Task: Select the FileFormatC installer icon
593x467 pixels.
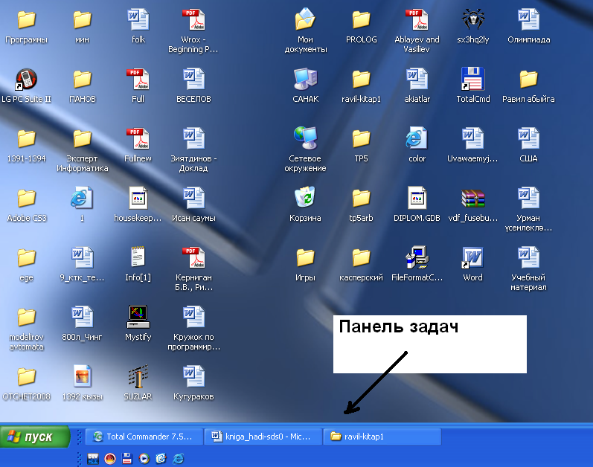Action: tap(417, 258)
